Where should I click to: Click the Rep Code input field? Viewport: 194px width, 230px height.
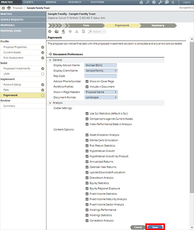(100, 76)
